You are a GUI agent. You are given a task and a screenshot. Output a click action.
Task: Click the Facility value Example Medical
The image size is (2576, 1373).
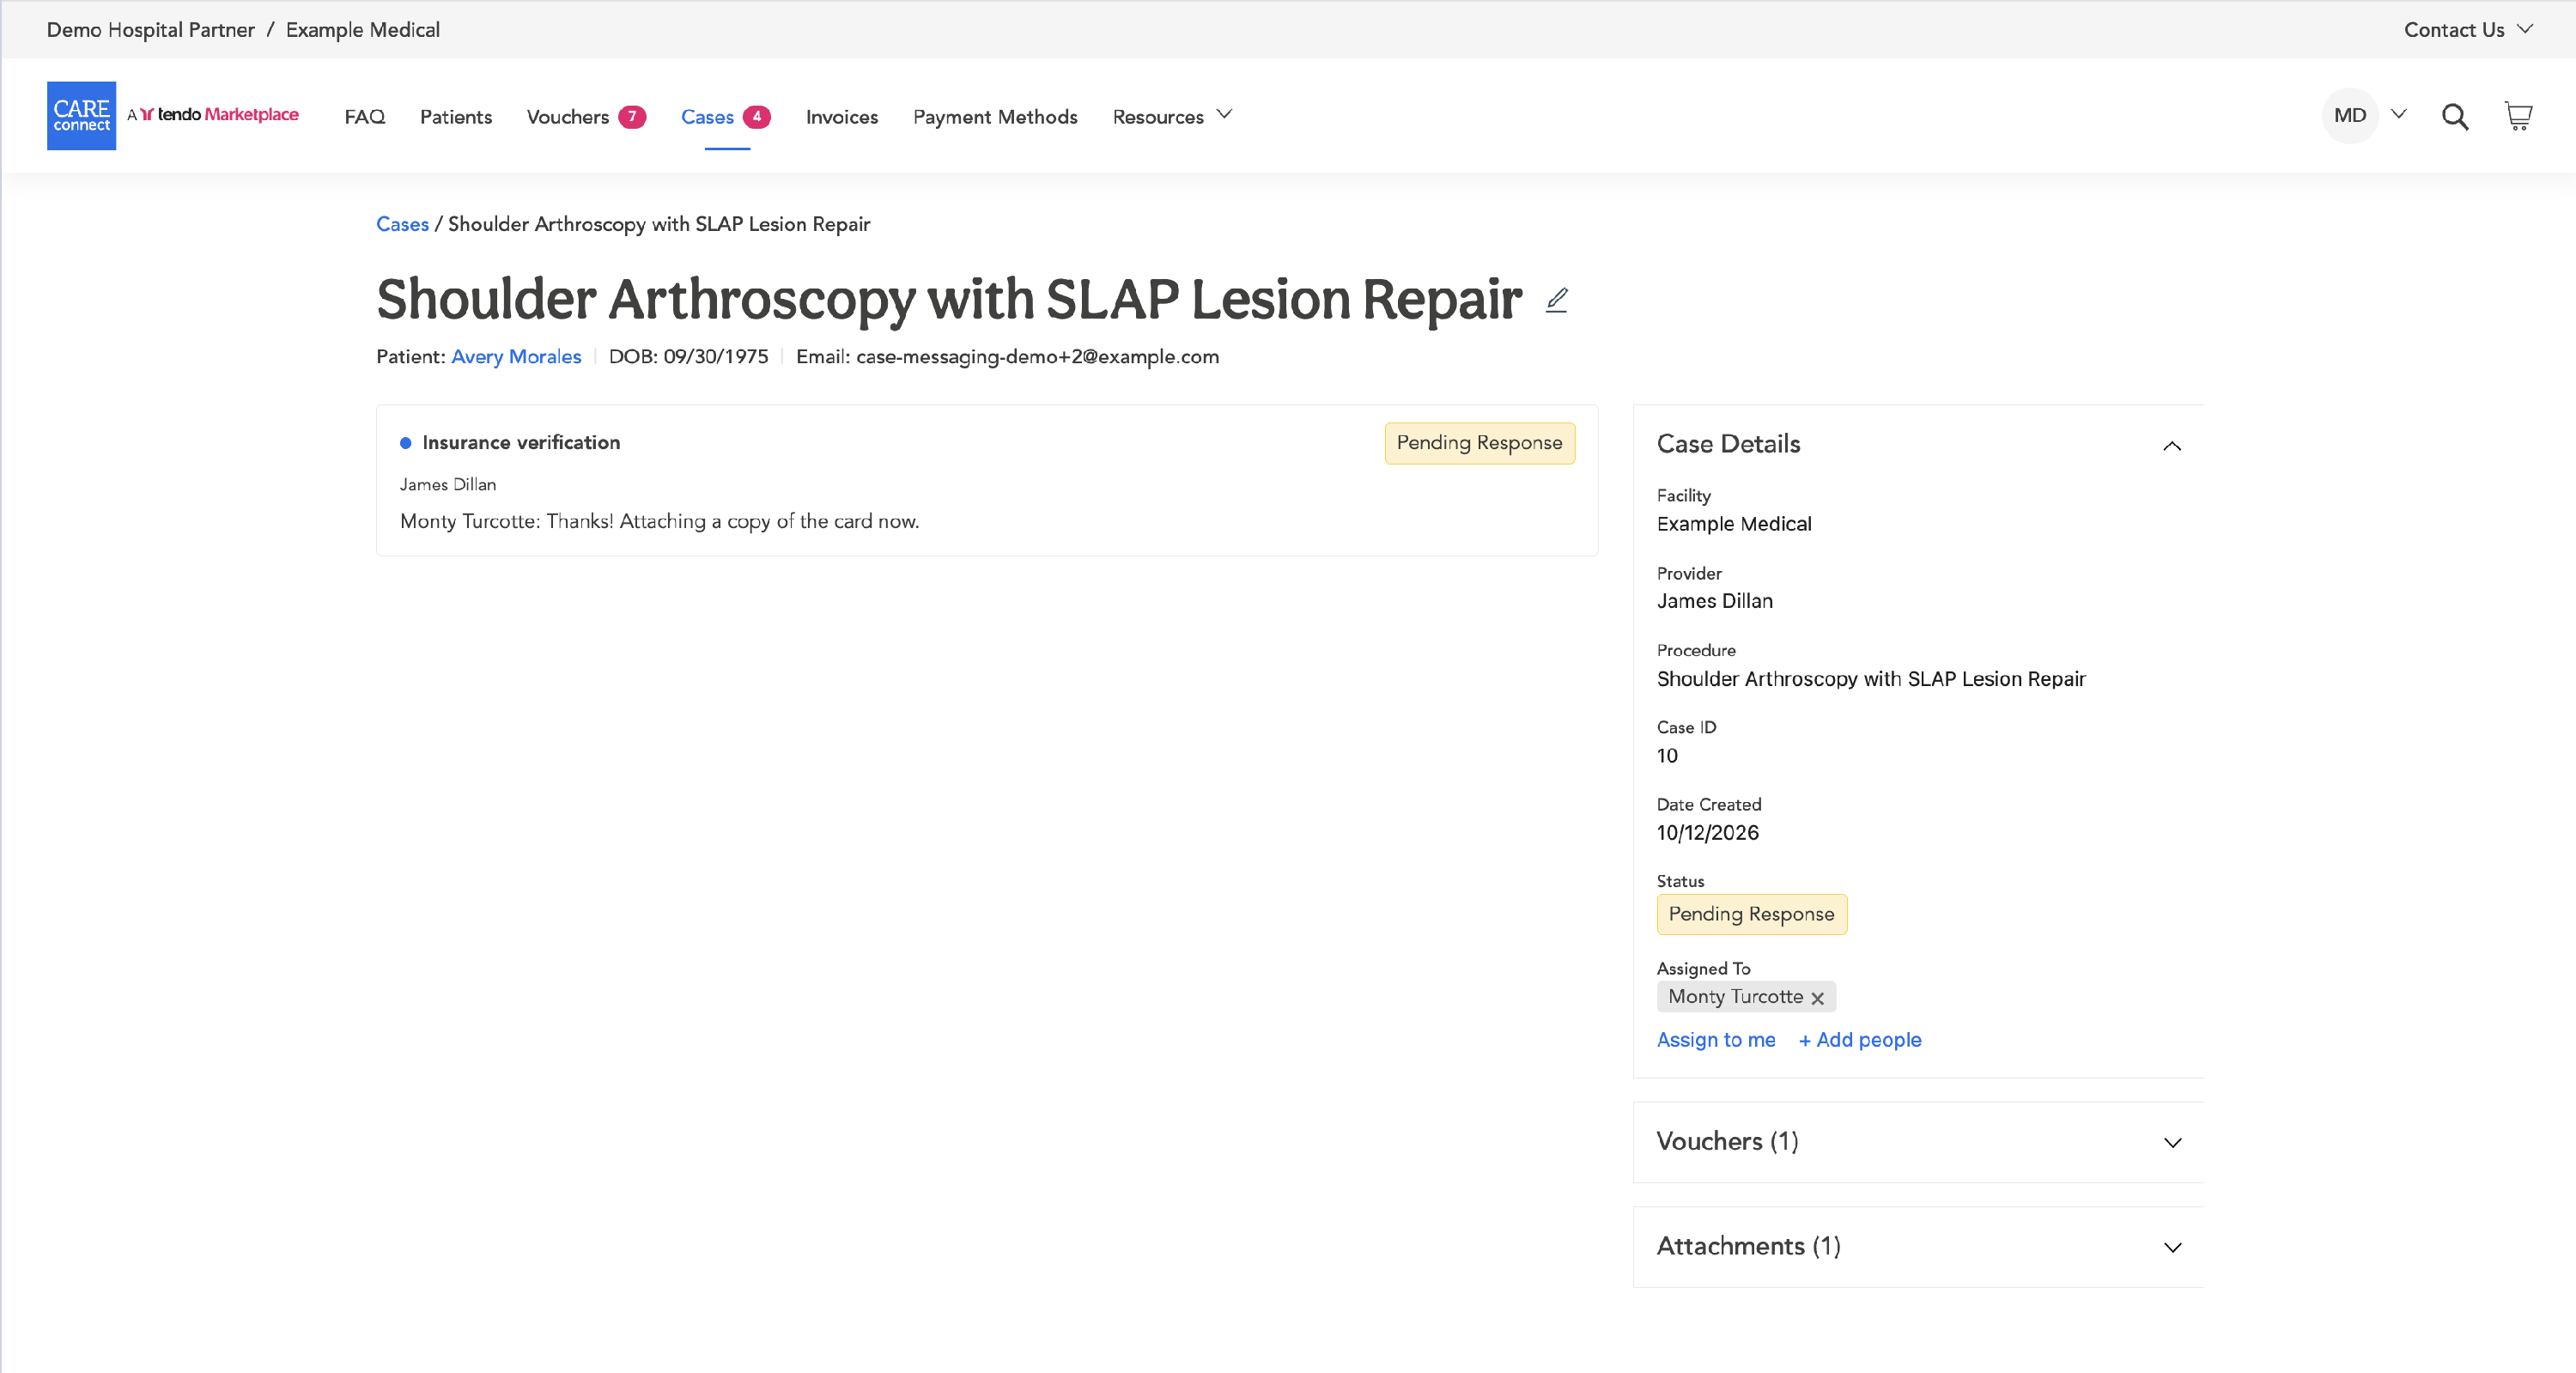tap(1734, 524)
